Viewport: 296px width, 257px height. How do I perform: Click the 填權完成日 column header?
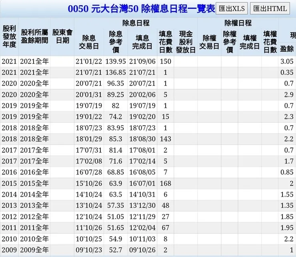pyautogui.click(x=250, y=42)
